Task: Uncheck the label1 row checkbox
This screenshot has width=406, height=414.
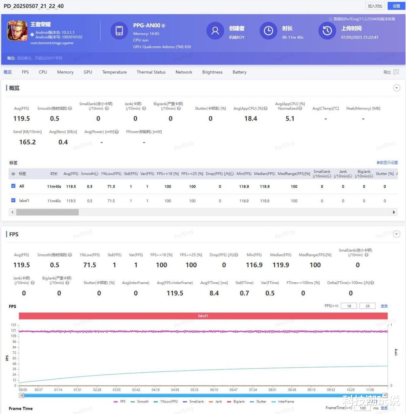Action: pos(13,200)
